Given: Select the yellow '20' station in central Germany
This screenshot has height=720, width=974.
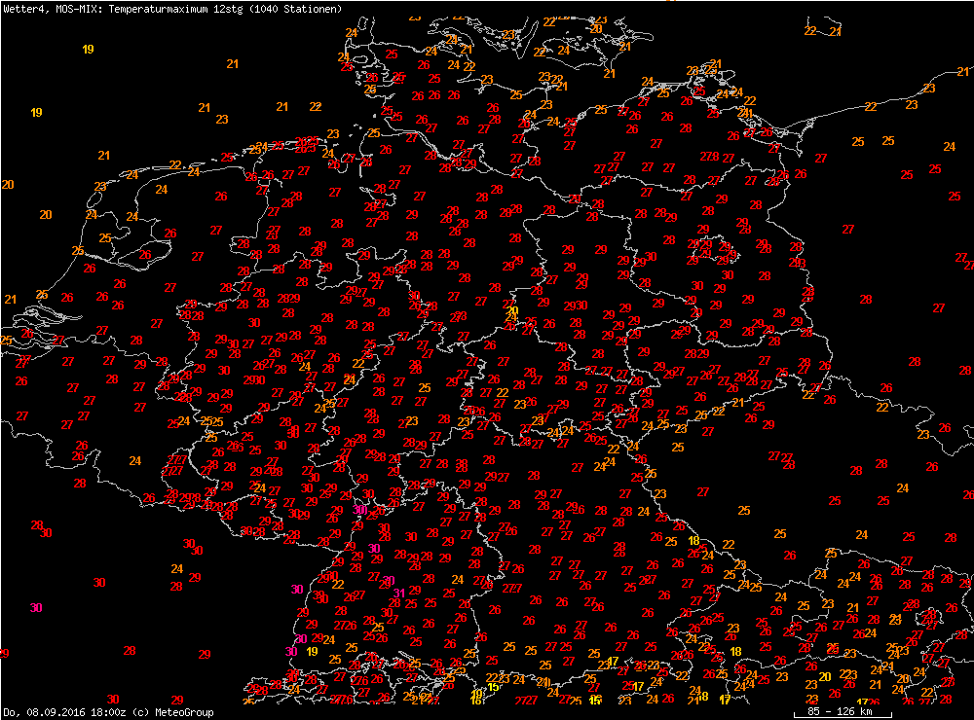Looking at the screenshot, I should 512,310.
